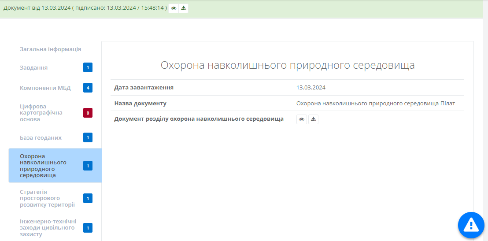488x241 pixels.
Task: Open the Загальна інформація tab
Action: (x=50, y=49)
